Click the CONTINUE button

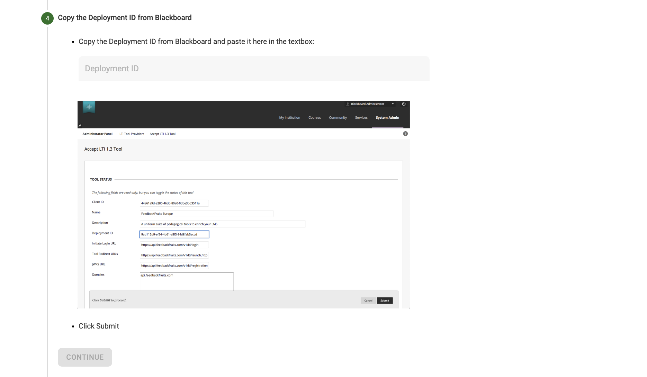(85, 357)
